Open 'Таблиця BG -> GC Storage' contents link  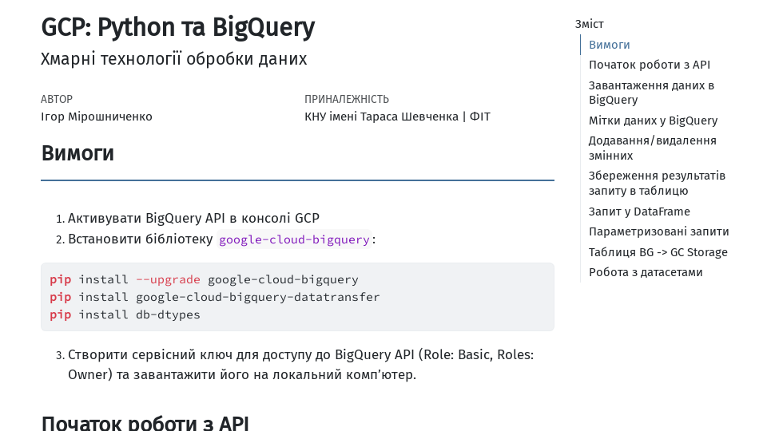[658, 252]
